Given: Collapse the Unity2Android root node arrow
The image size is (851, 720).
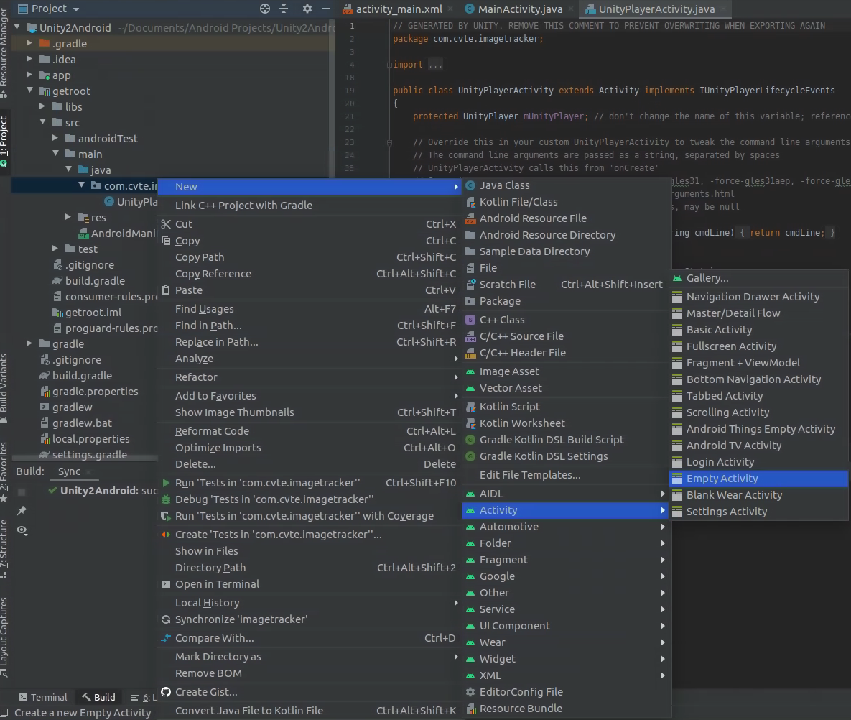Looking at the screenshot, I should [17, 27].
